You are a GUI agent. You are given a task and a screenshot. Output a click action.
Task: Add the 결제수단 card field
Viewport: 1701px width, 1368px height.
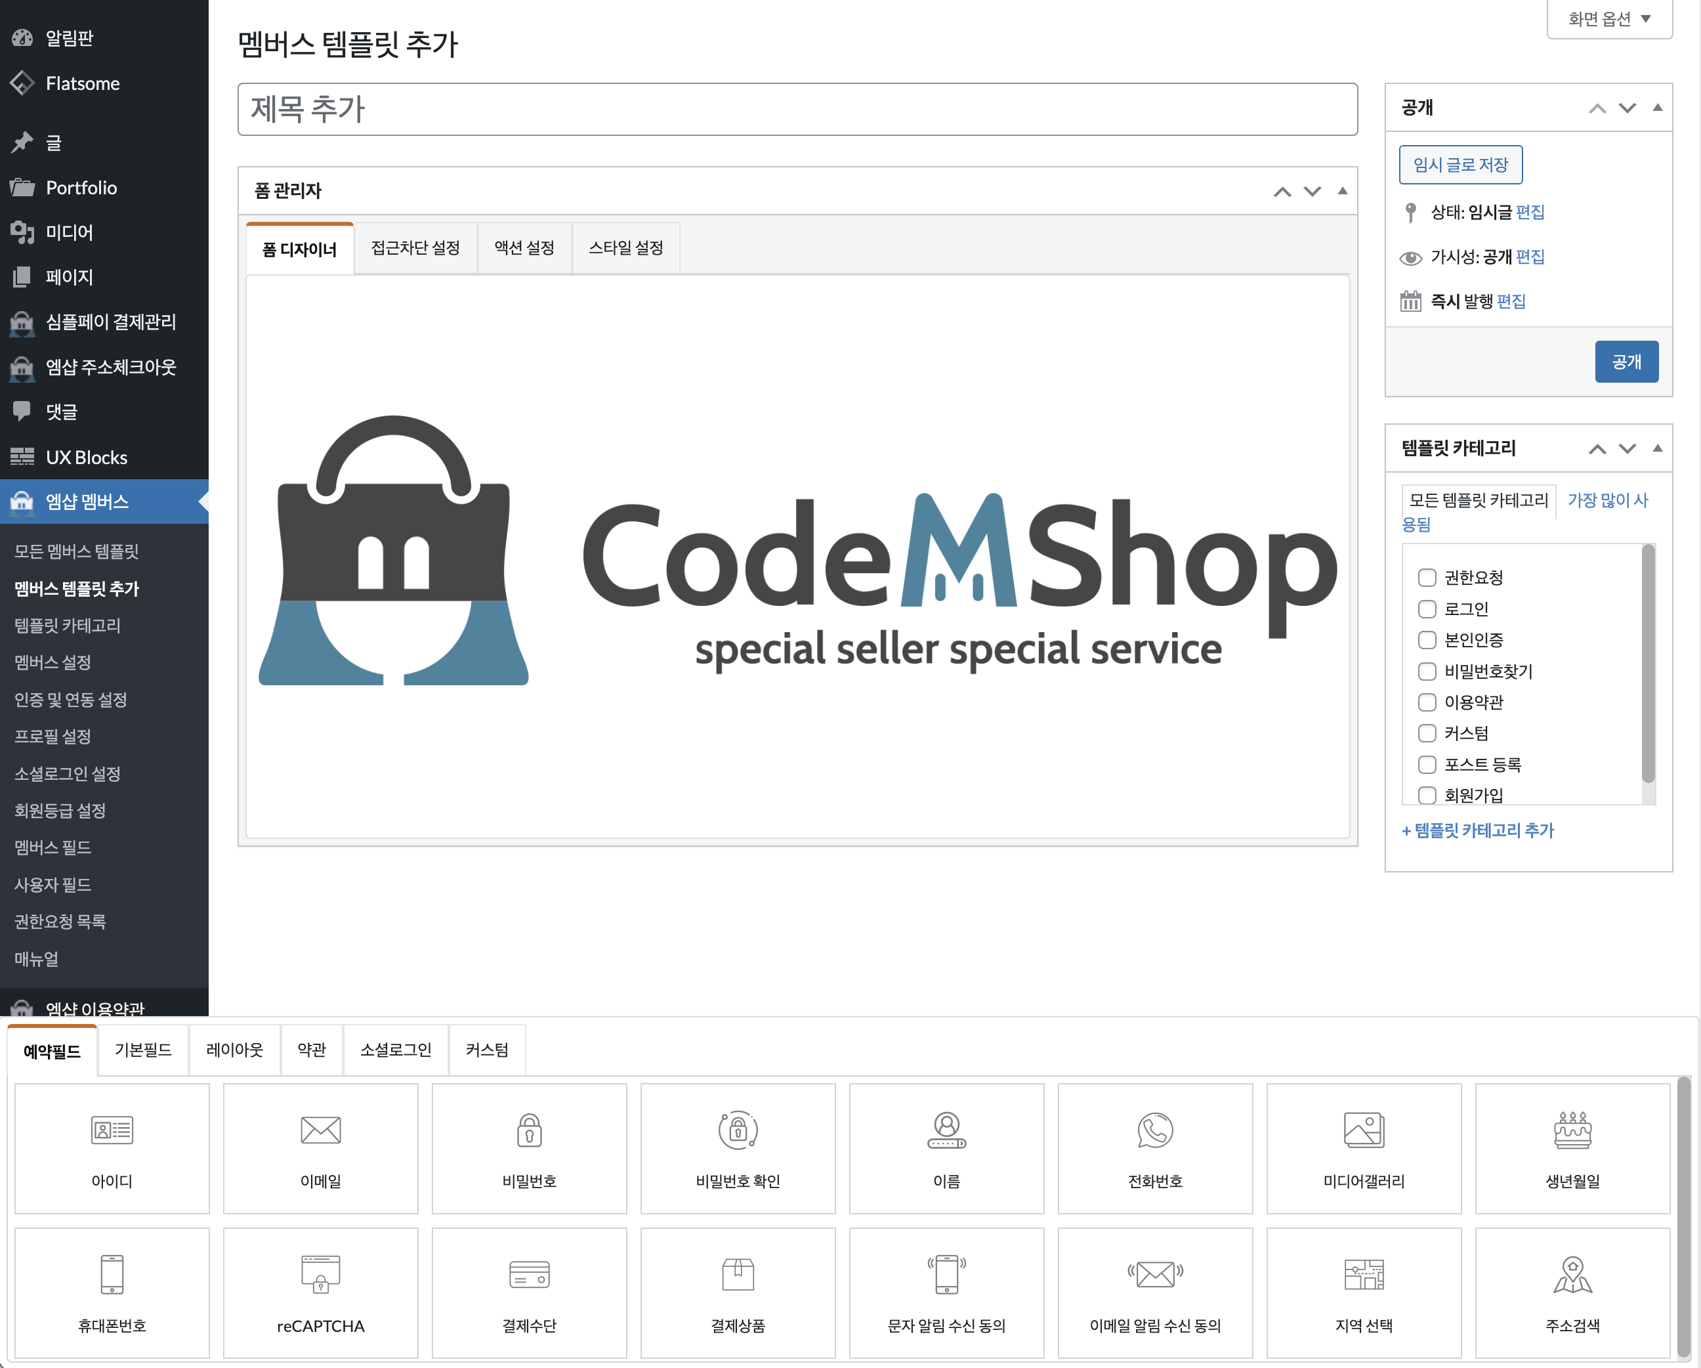pos(530,1293)
